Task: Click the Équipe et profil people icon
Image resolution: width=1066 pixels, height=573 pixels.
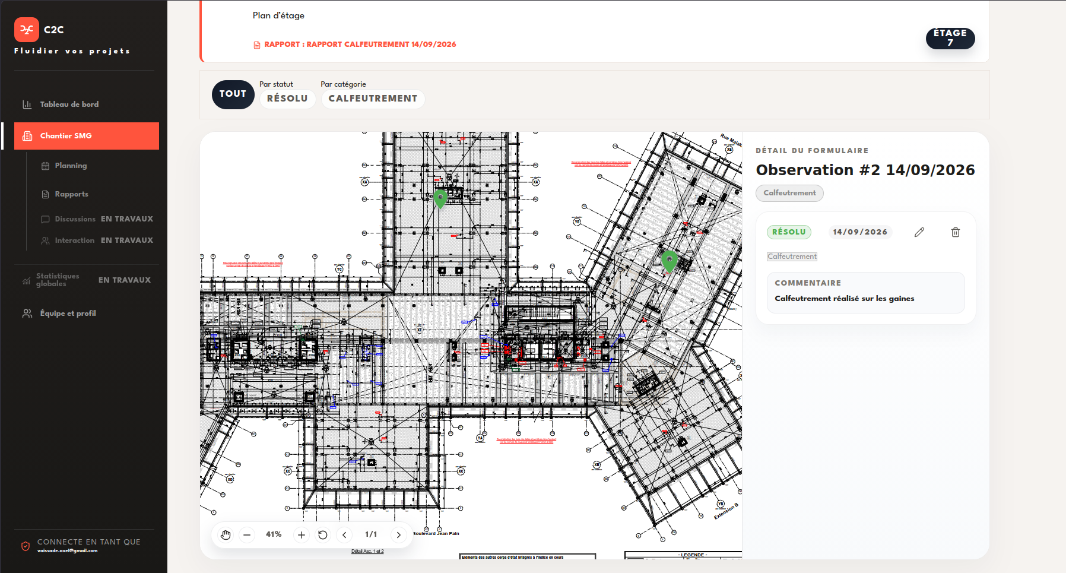Action: coord(27,314)
